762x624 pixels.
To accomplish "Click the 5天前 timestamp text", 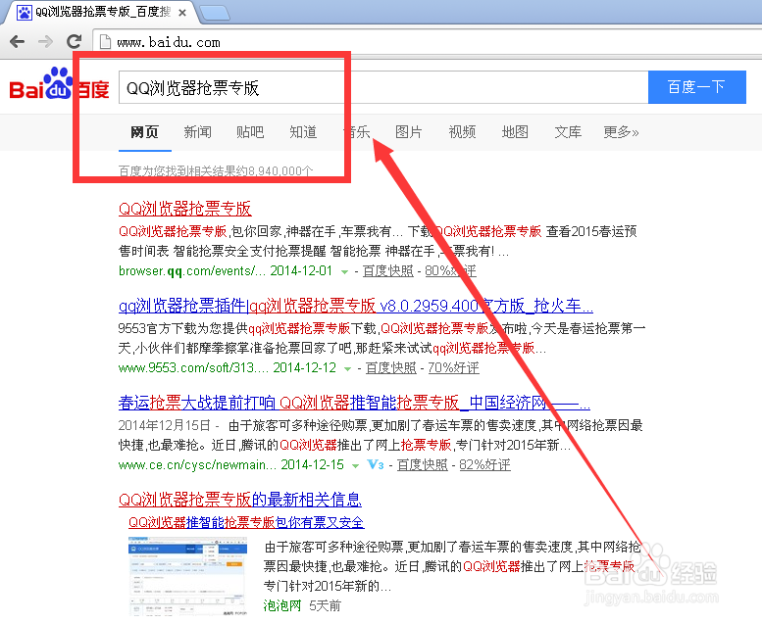I will (326, 605).
